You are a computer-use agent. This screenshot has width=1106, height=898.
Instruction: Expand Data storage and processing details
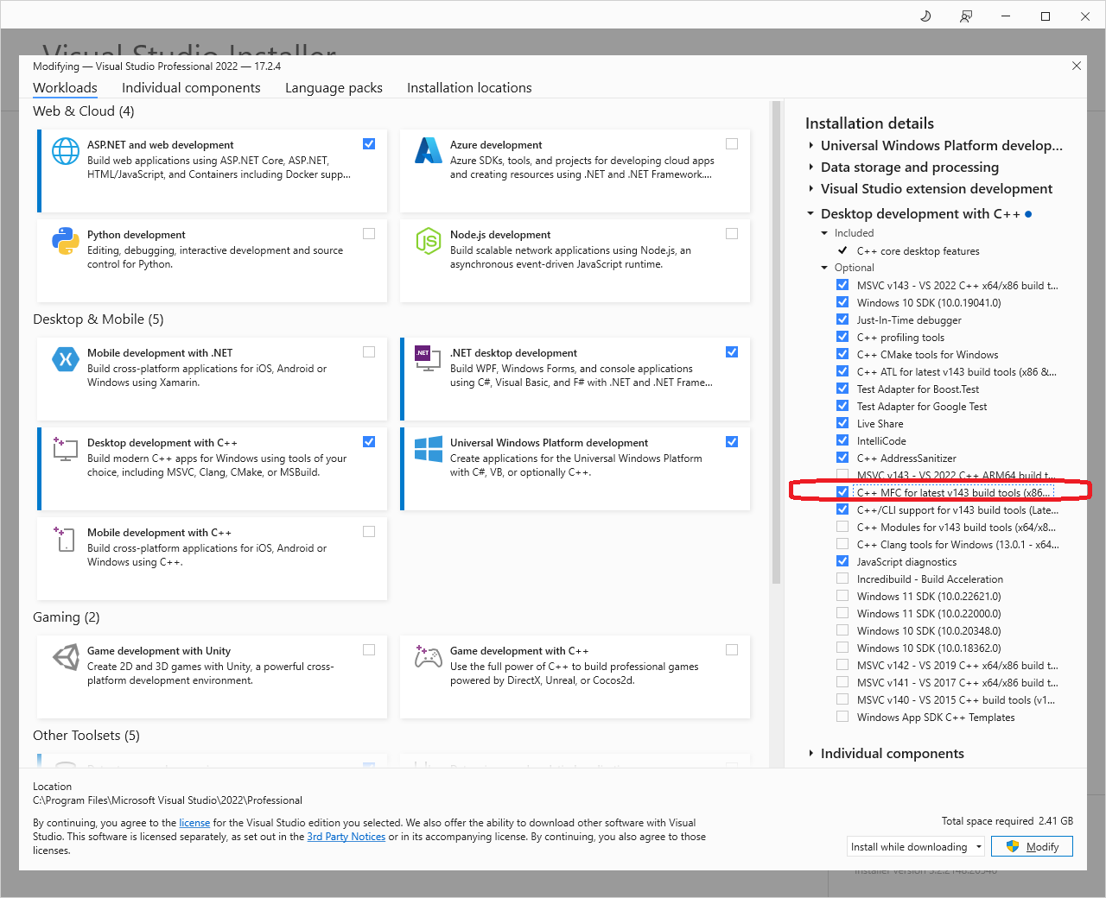click(x=810, y=167)
